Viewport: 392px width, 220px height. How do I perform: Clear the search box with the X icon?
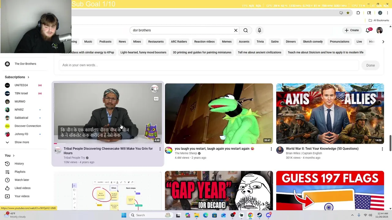point(236,30)
